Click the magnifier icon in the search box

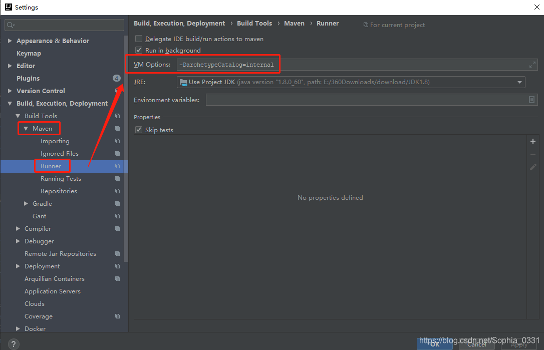coord(10,25)
